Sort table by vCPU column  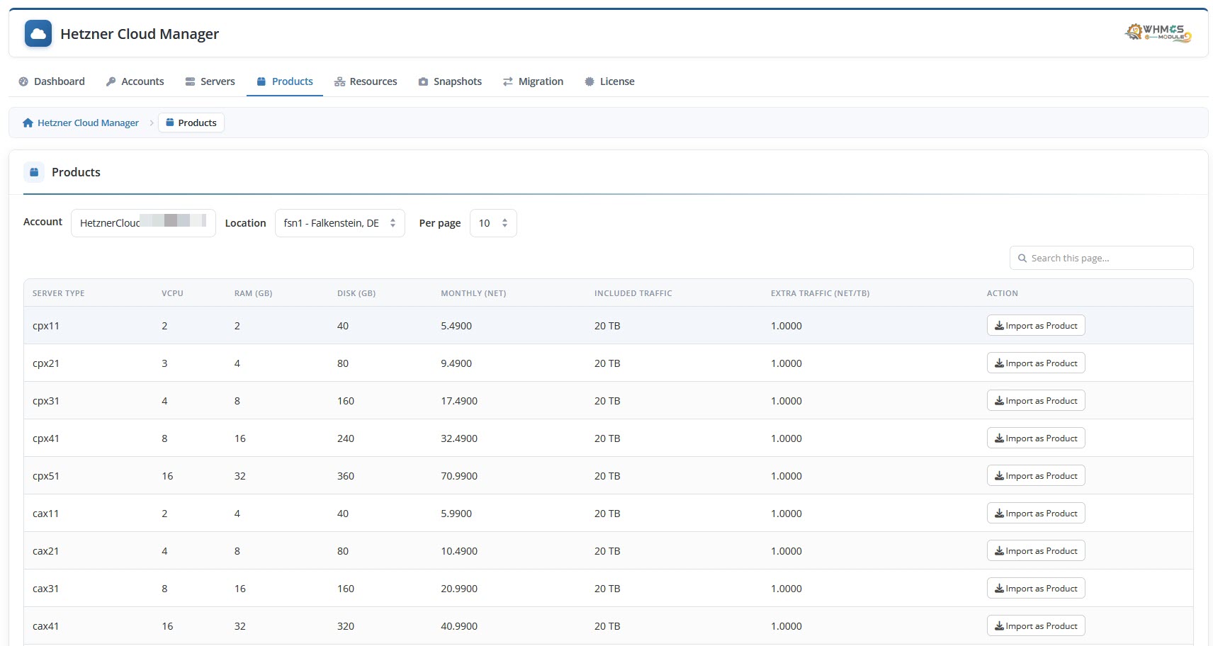pos(172,293)
